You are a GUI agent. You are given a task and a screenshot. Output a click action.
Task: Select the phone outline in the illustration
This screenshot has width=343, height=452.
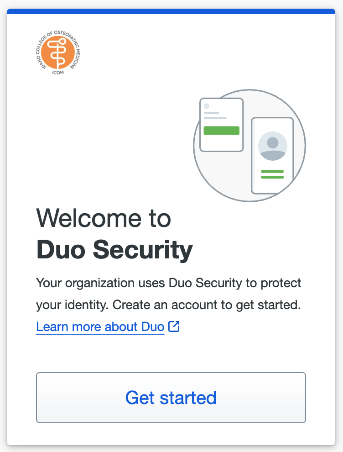point(272,155)
